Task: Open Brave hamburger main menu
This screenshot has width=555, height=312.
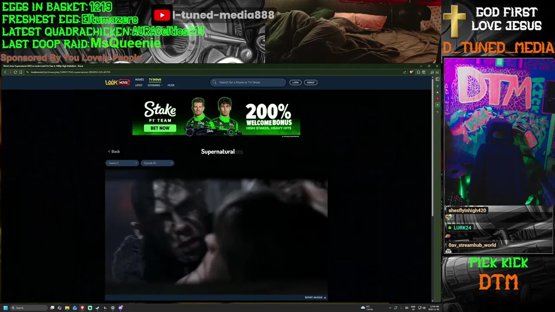Action: pyautogui.click(x=437, y=72)
